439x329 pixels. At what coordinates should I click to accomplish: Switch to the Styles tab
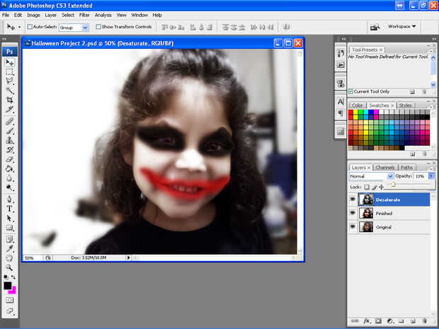(x=406, y=105)
